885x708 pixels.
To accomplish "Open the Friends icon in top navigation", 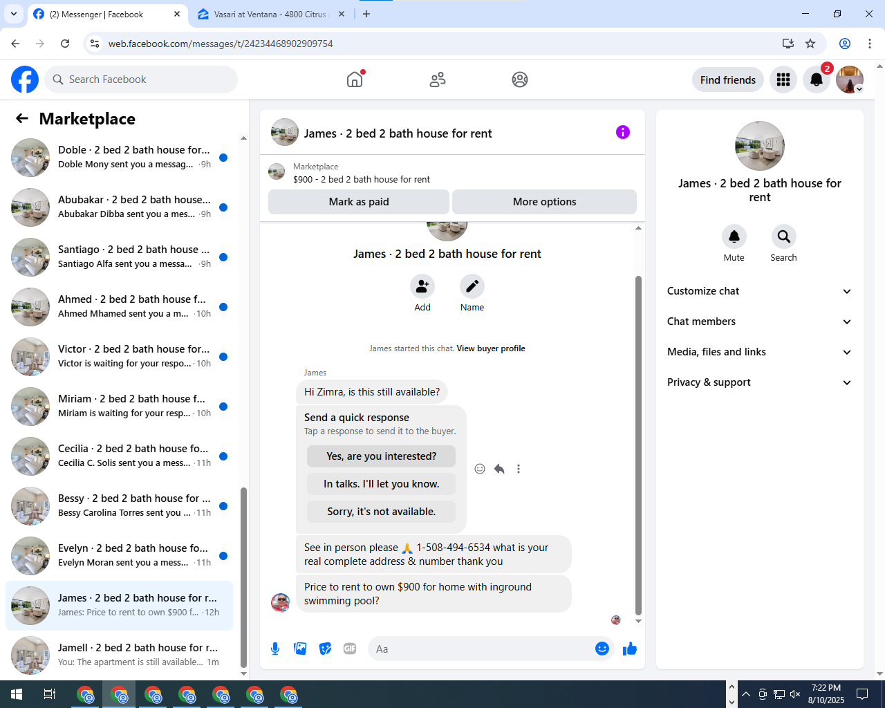I will tap(438, 80).
